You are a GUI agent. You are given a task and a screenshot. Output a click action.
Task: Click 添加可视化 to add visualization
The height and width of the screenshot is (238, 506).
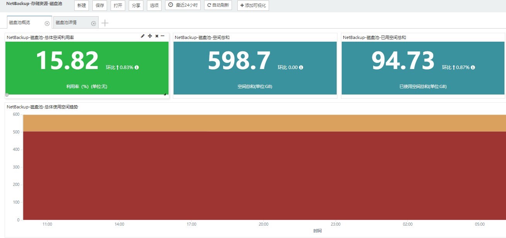coord(253,5)
